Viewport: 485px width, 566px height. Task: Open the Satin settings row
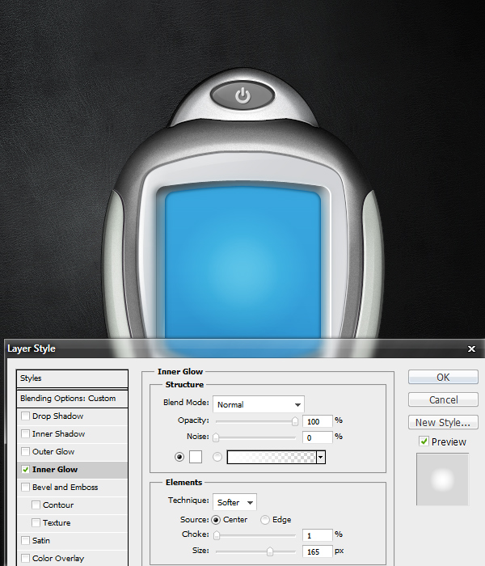click(72, 540)
